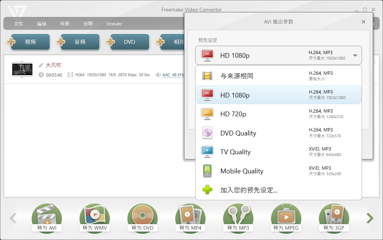The height and width of the screenshot is (240, 383).
Task: Click the plus icon on 音频 button
Action: click(x=61, y=42)
